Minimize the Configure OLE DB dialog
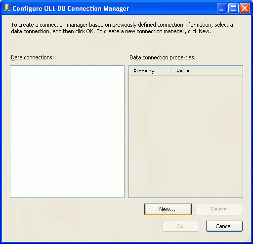Image resolution: width=253 pixels, height=244 pixels. coord(222,8)
